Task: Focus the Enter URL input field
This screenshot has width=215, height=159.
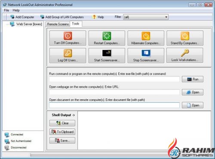Action: (x=114, y=92)
